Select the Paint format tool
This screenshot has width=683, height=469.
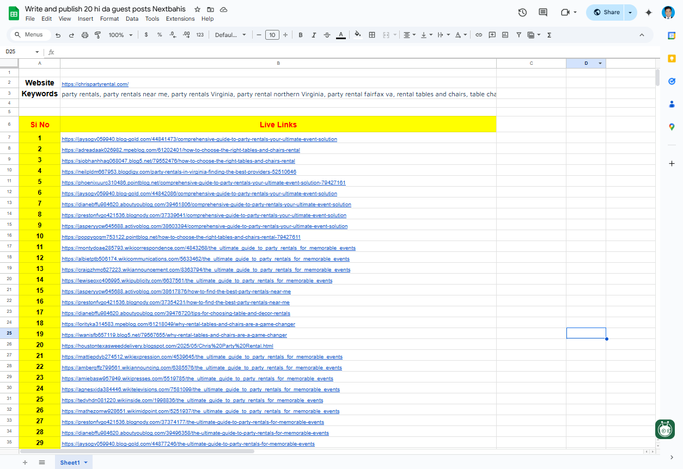98,35
